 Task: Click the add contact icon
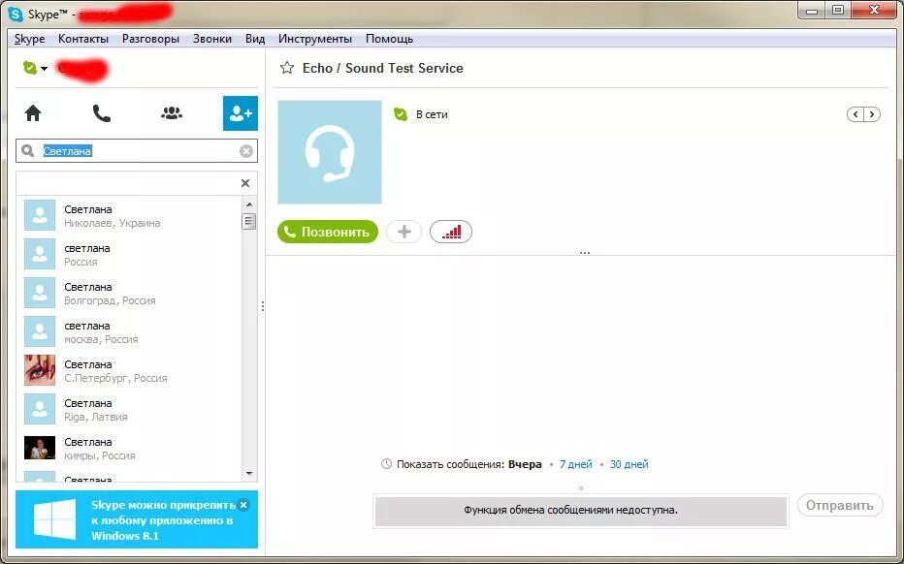[241, 113]
